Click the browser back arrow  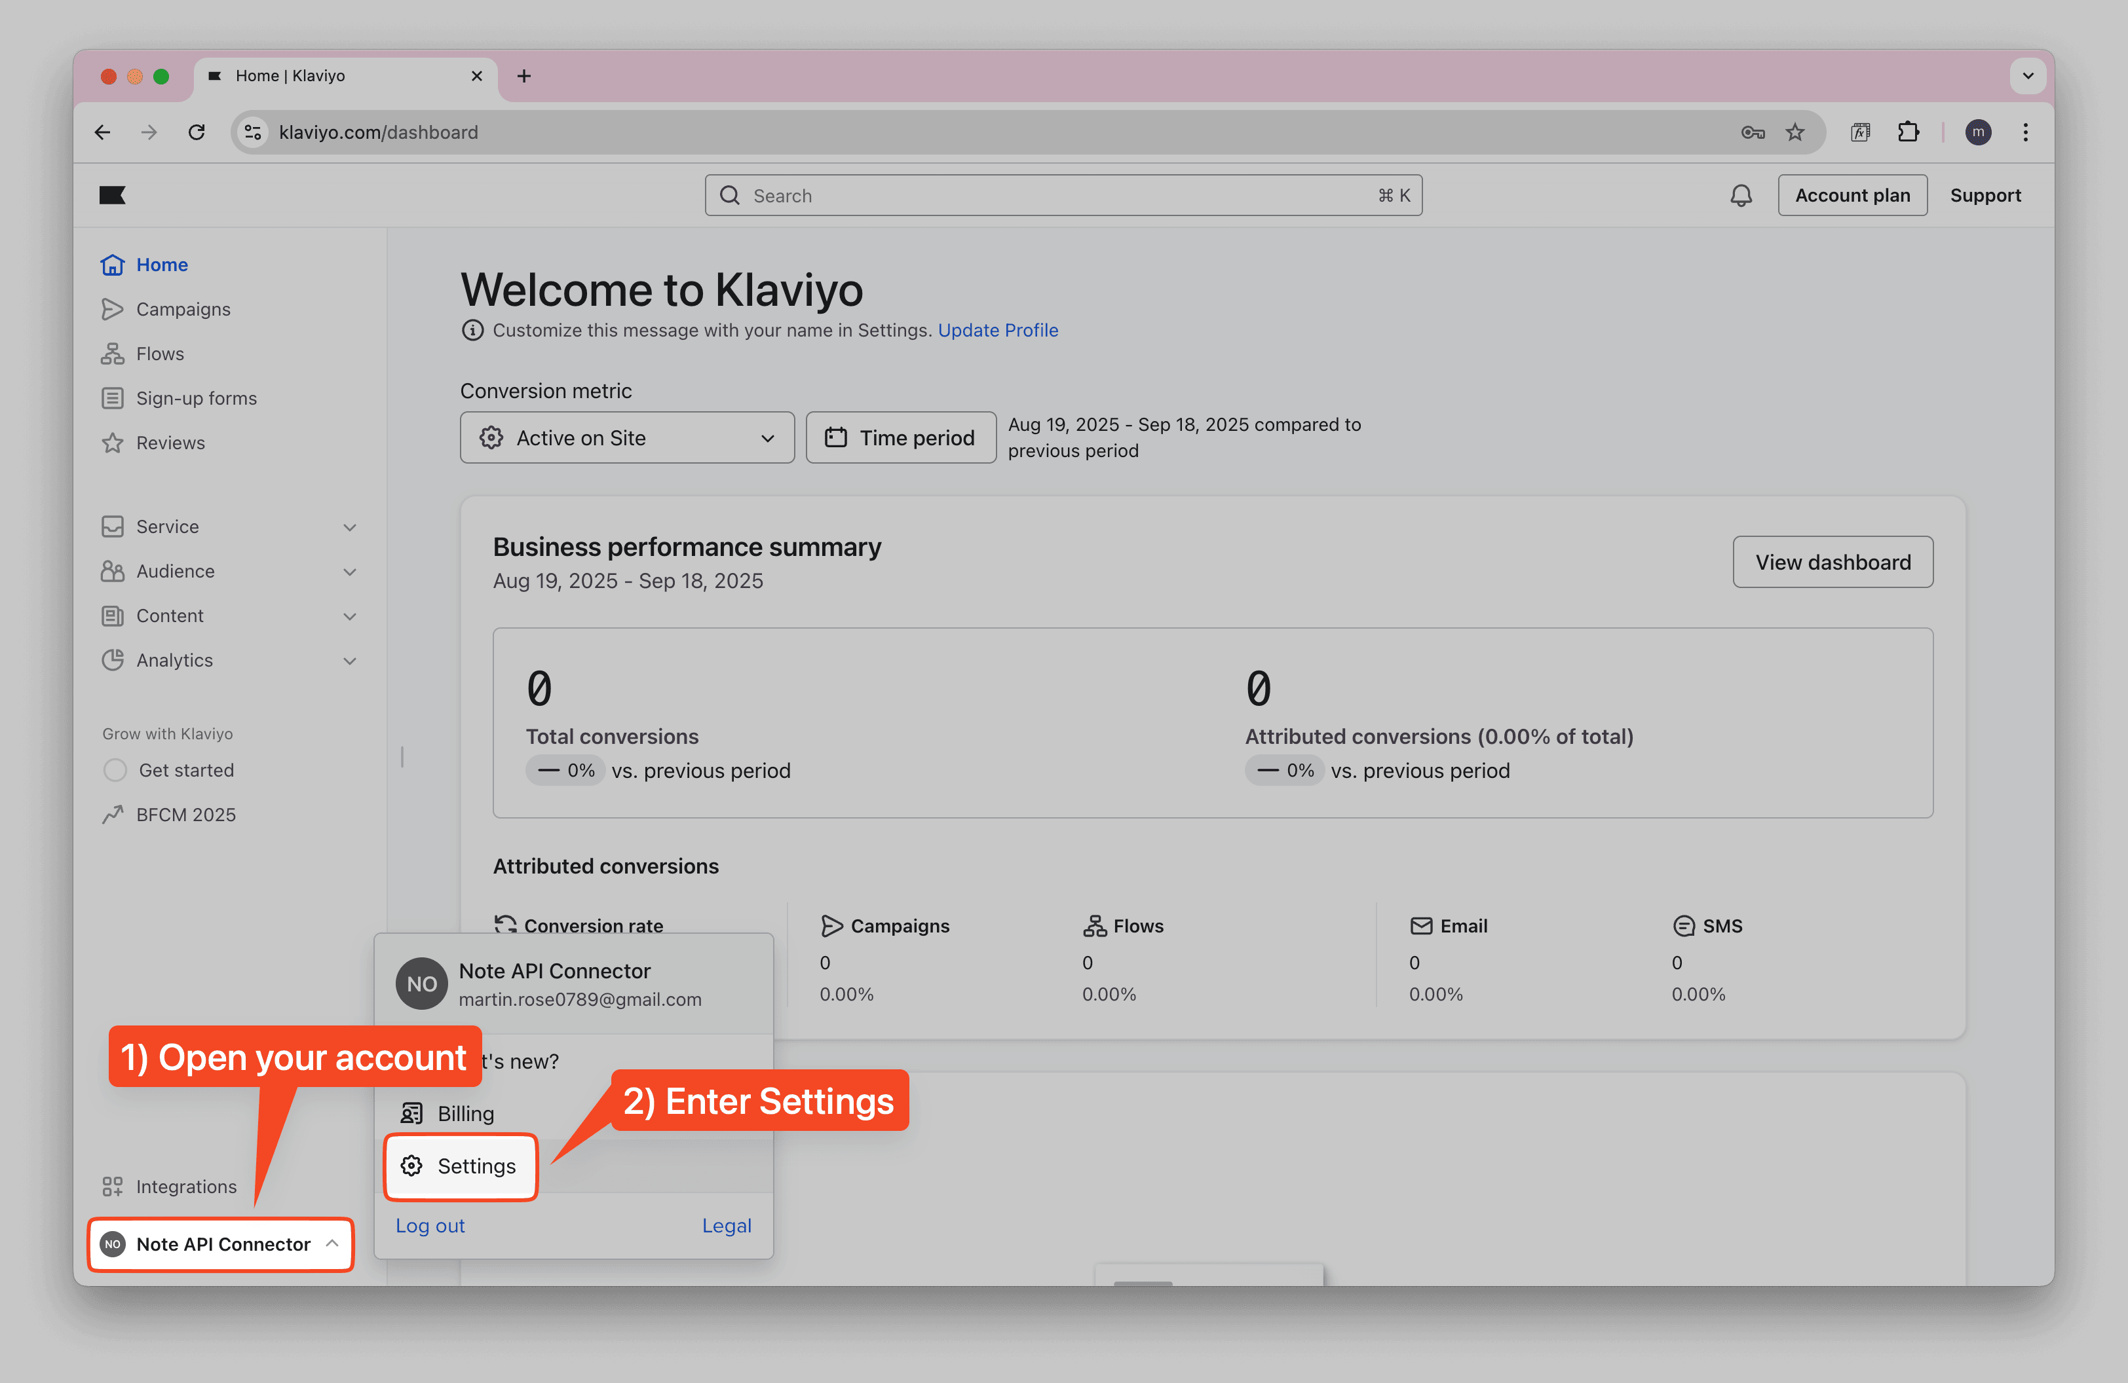pos(103,132)
